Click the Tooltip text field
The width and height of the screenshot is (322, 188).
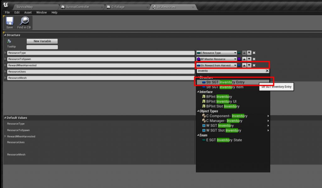[x=42, y=47]
